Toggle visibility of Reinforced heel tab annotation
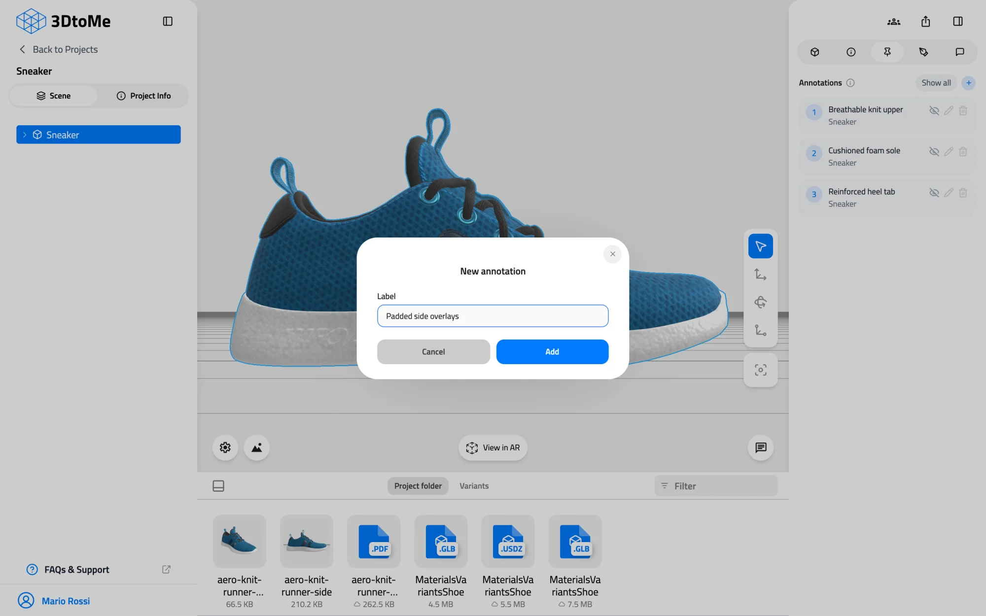Image resolution: width=986 pixels, height=616 pixels. pyautogui.click(x=934, y=193)
